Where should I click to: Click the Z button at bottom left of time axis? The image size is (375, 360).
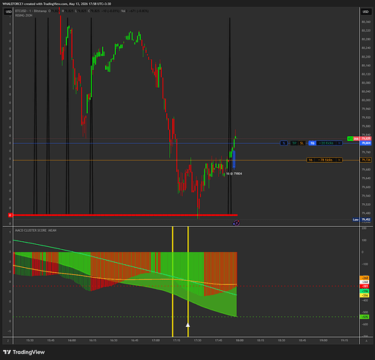pyautogui.click(x=8, y=341)
